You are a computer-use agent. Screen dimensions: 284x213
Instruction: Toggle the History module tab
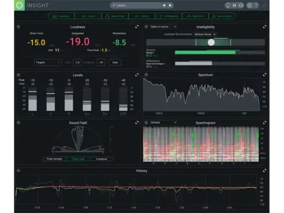pos(142,16)
